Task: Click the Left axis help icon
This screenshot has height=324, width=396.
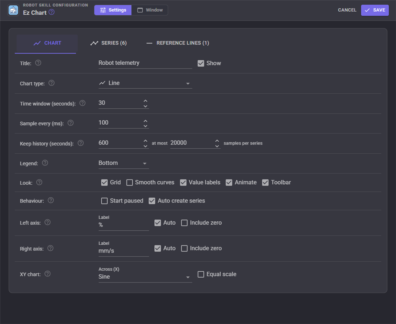Action: pyautogui.click(x=48, y=223)
